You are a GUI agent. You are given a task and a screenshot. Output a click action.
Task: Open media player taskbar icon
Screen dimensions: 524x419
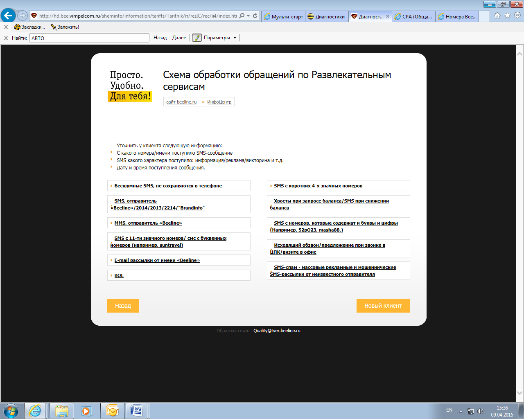point(86,411)
